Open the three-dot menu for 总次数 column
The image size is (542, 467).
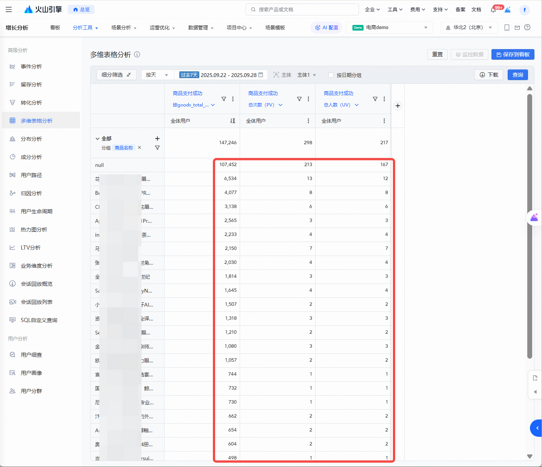click(x=308, y=99)
